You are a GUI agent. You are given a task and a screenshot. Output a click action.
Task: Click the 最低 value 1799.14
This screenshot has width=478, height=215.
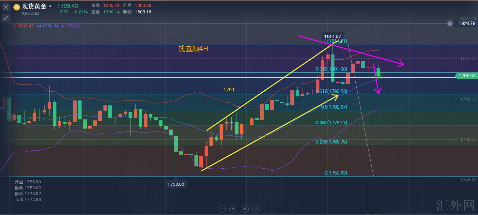[111, 12]
